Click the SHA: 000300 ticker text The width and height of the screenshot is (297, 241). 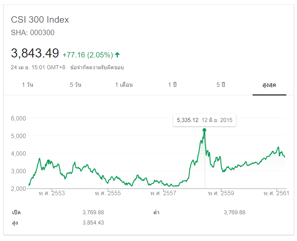33,33
